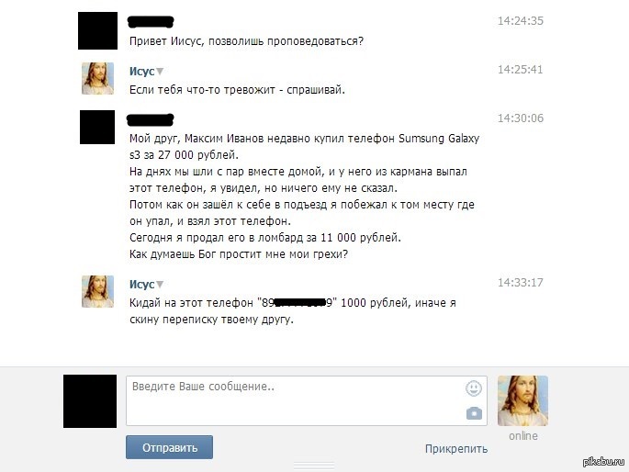Click blacked-out avatar on first message
Viewport: 629px width, 472px height.
(97, 30)
